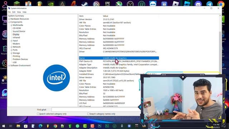Open the View menu

tap(19, 12)
